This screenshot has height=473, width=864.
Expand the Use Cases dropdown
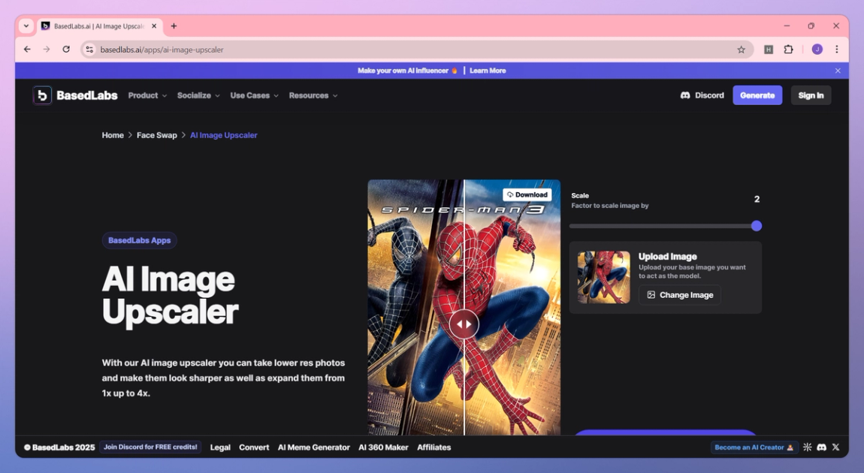[254, 95]
